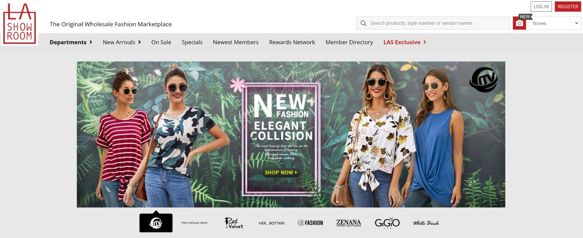Expand the LAS Exclusive menu
The height and width of the screenshot is (238, 583).
[x=405, y=42]
